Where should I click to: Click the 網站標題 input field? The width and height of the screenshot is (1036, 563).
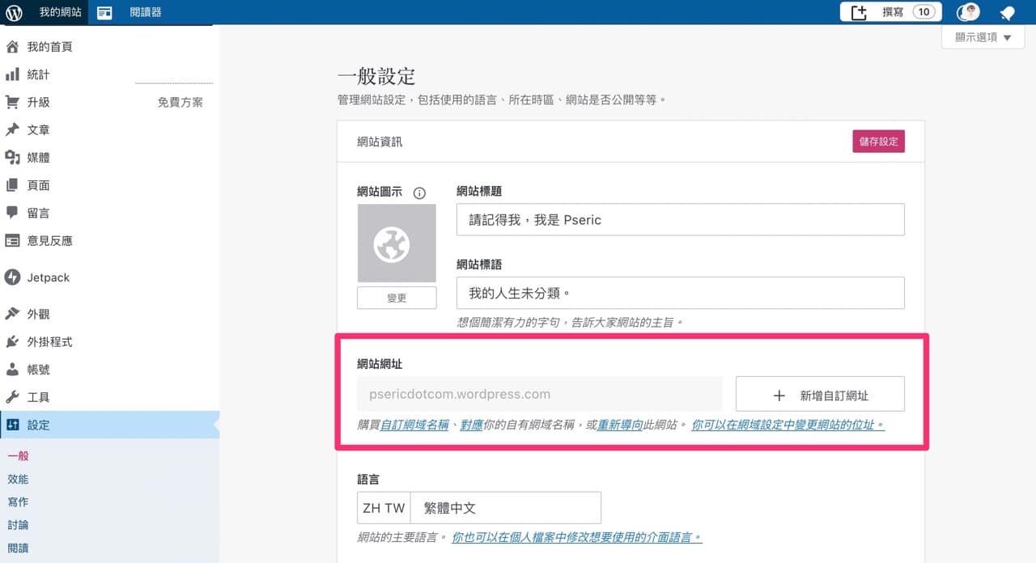[x=681, y=219]
